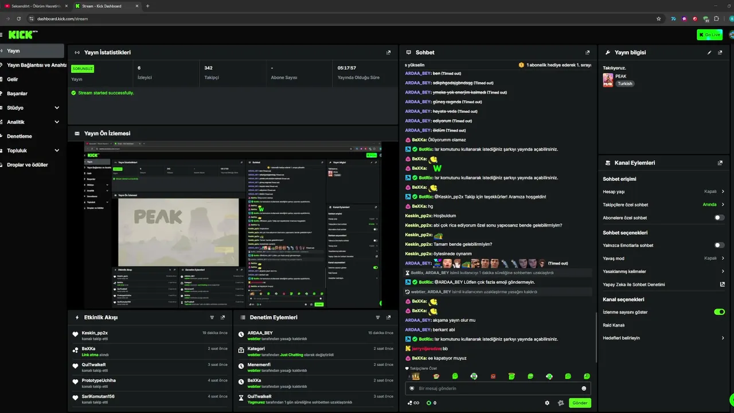This screenshot has height=413, width=734.
Task: Go to Gelir sidebar page
Action: 32,79
